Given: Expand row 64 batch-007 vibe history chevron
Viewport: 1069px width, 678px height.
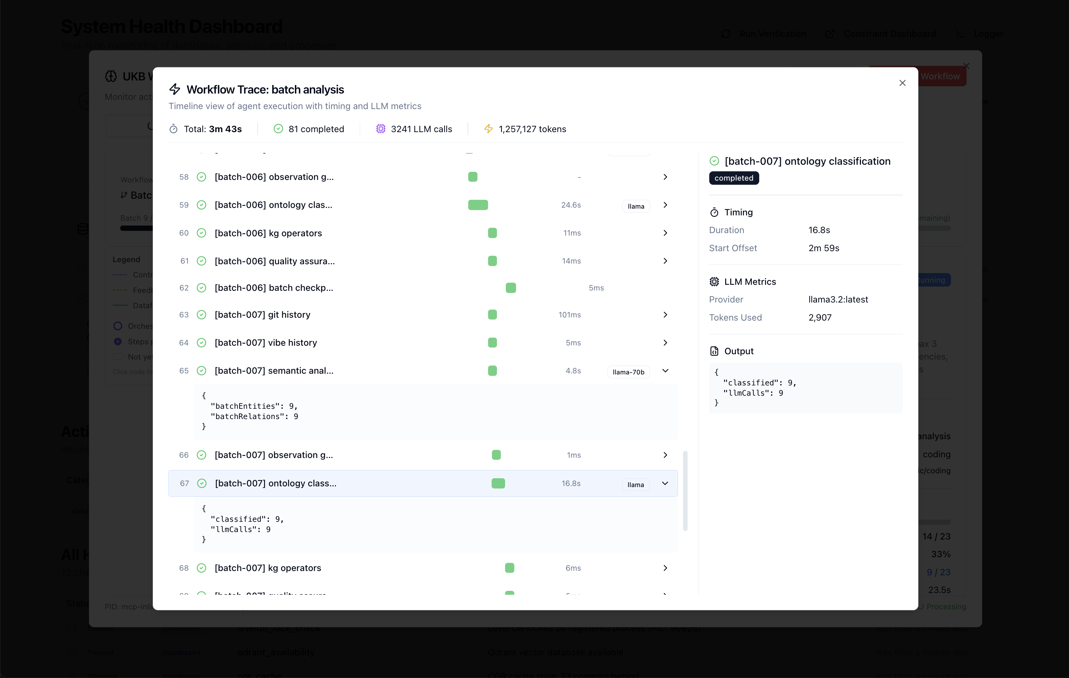Looking at the screenshot, I should coord(665,343).
